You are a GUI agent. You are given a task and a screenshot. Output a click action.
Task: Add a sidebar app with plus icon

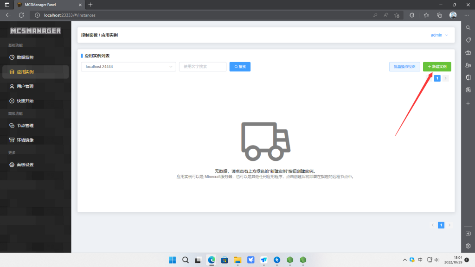(x=468, y=103)
